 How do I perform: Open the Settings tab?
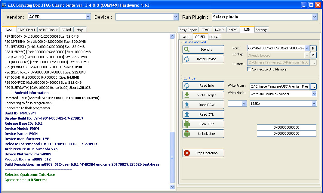[x=262, y=30]
